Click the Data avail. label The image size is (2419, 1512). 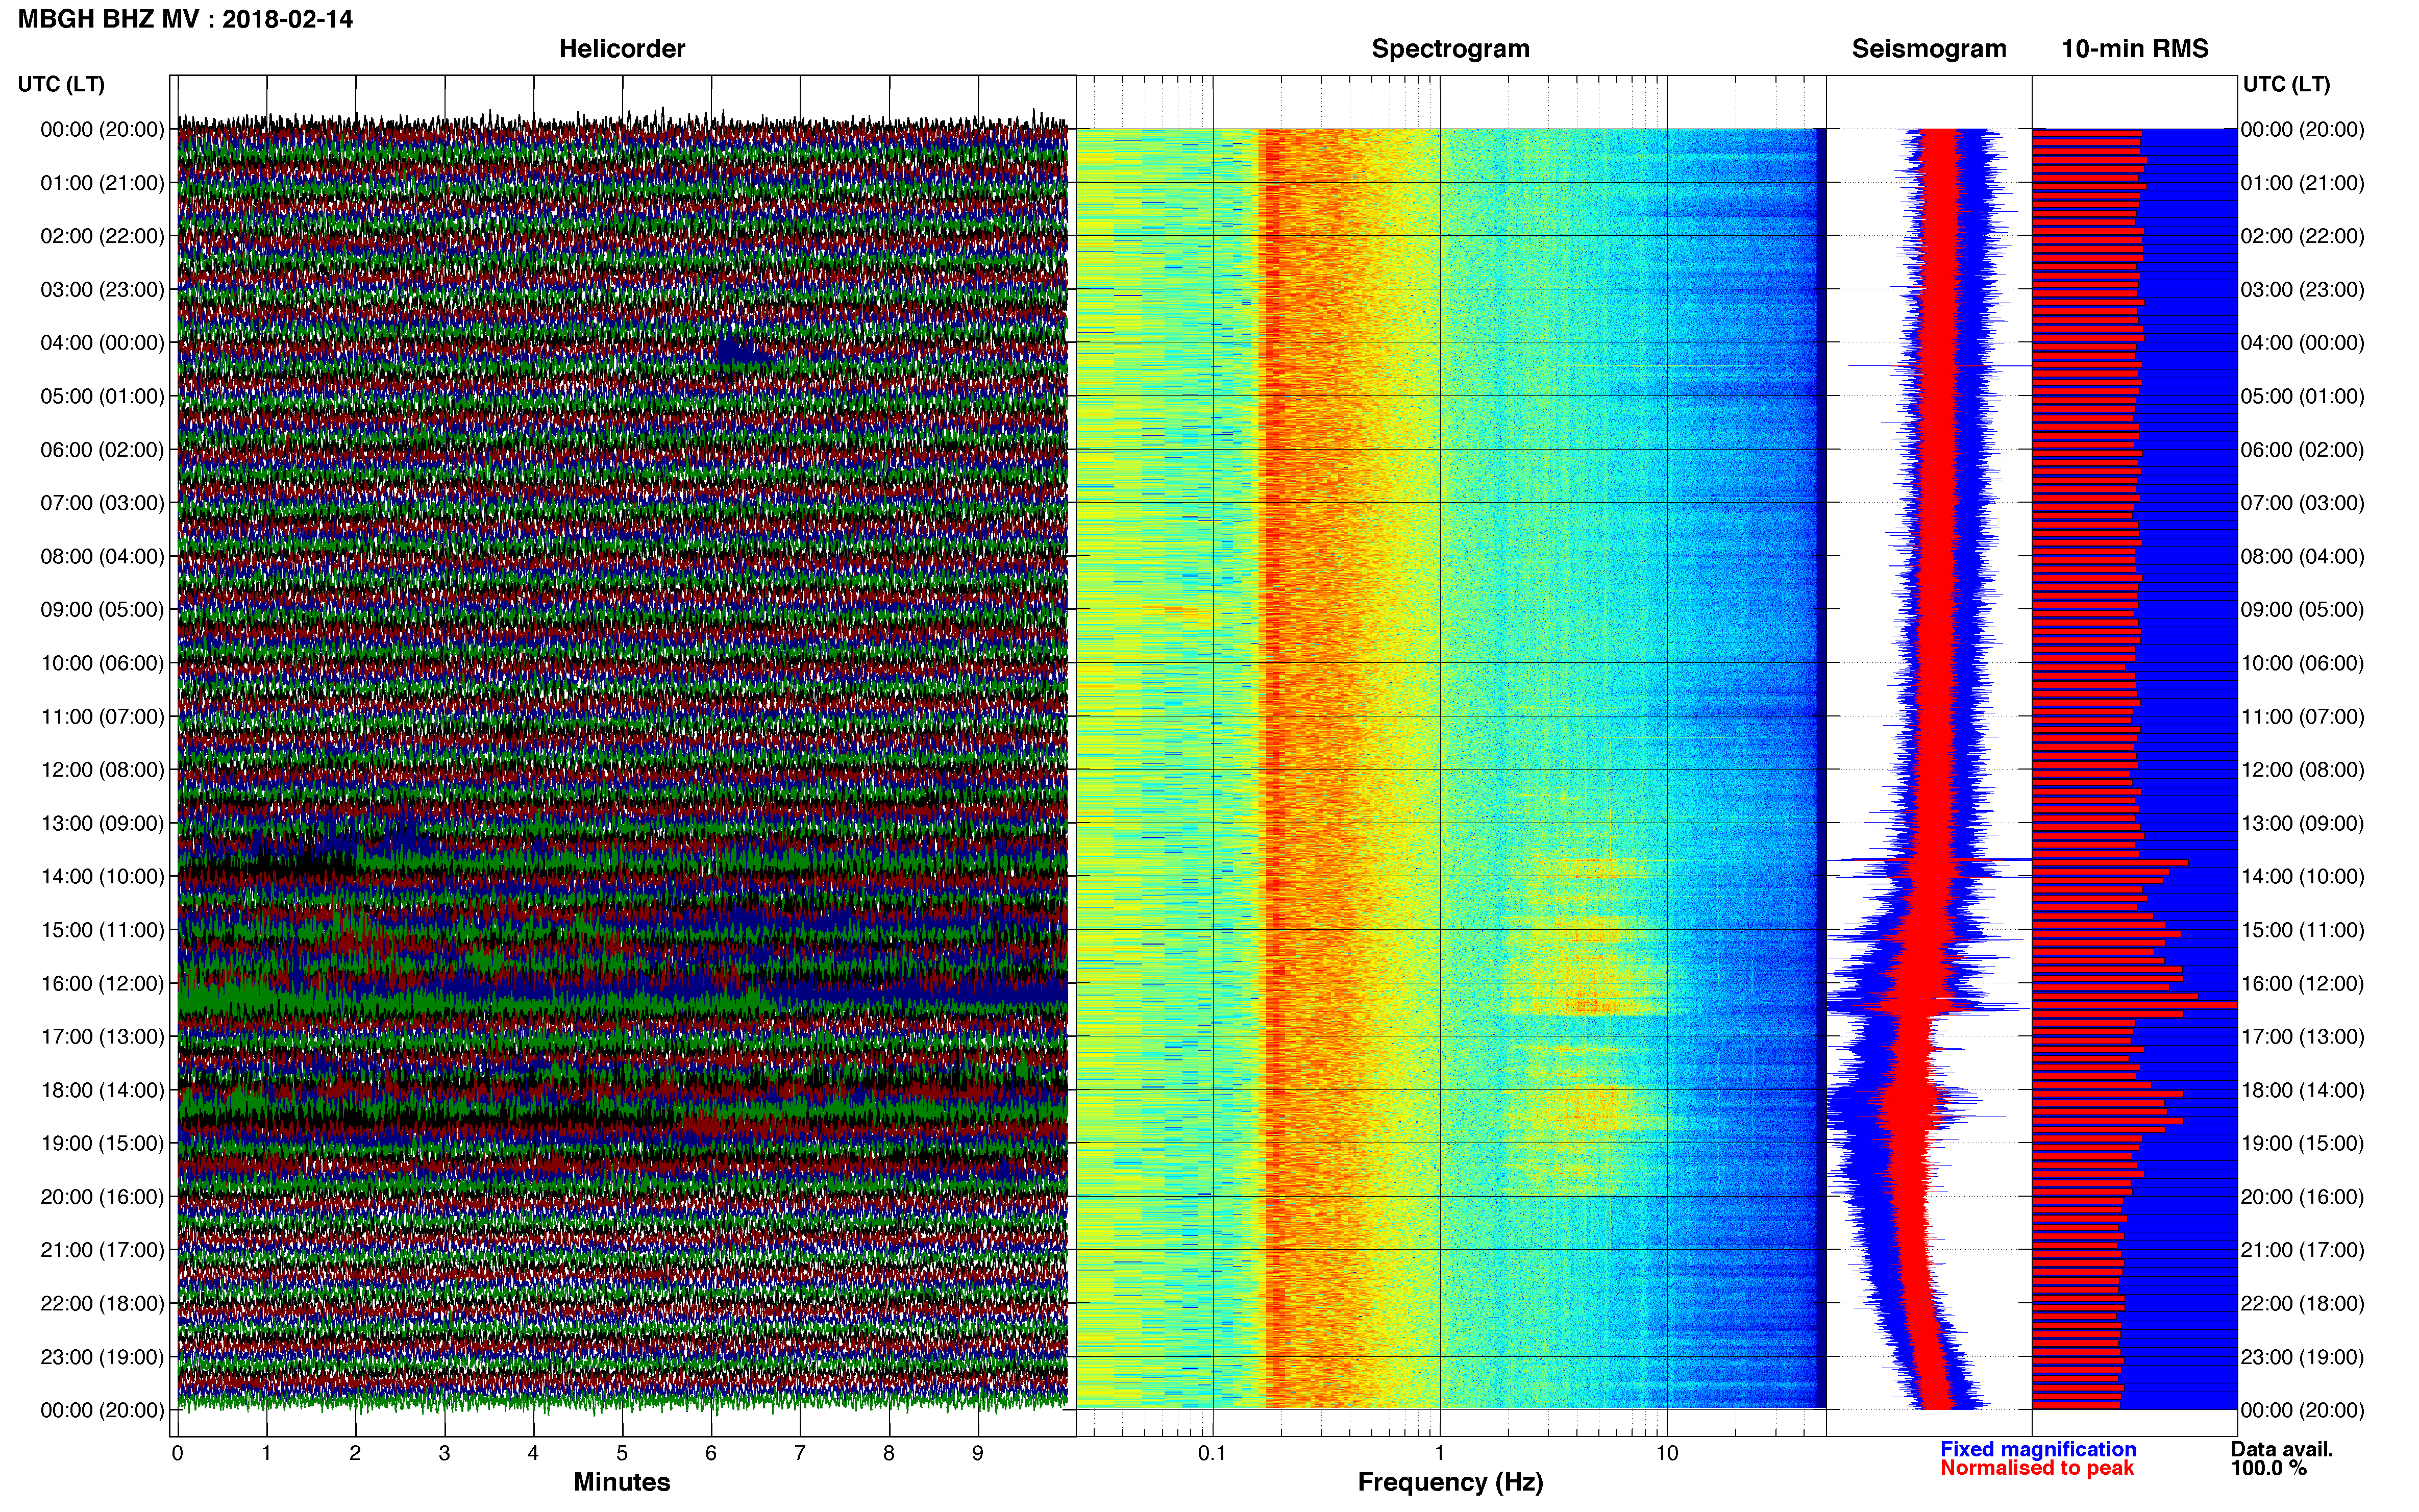[2282, 1449]
